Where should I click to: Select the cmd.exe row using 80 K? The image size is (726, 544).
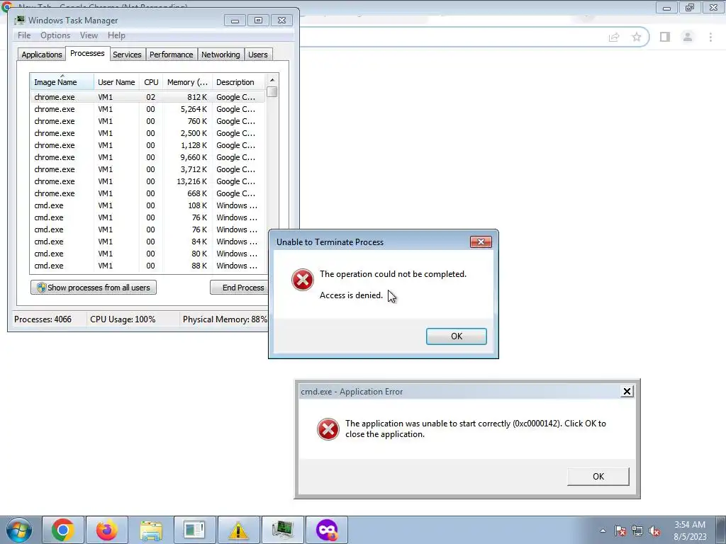pyautogui.click(x=147, y=254)
